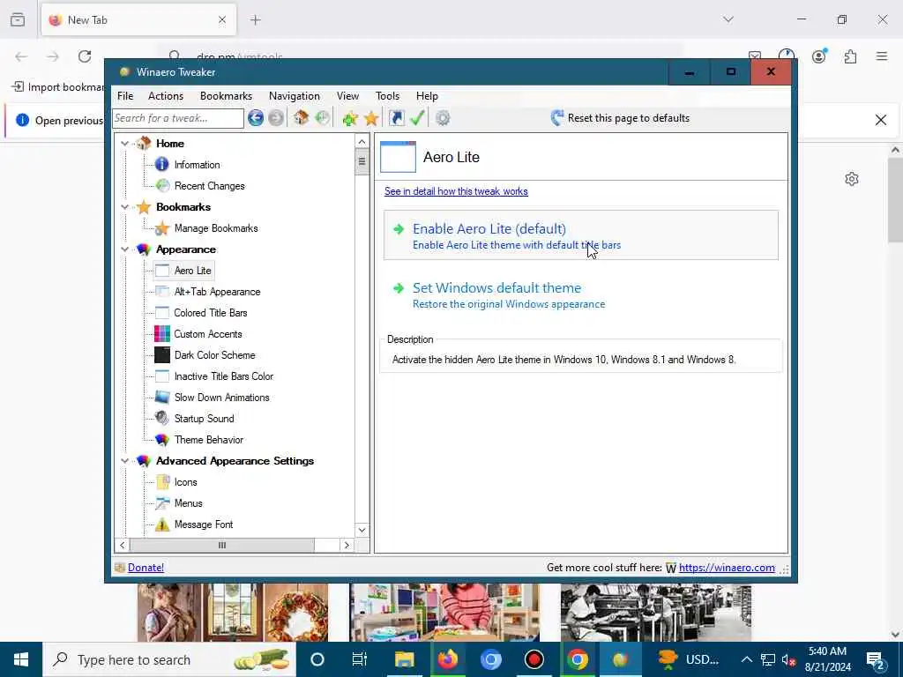Image resolution: width=903 pixels, height=677 pixels.
Task: Select Custom Accents tree item
Action: [x=208, y=334]
